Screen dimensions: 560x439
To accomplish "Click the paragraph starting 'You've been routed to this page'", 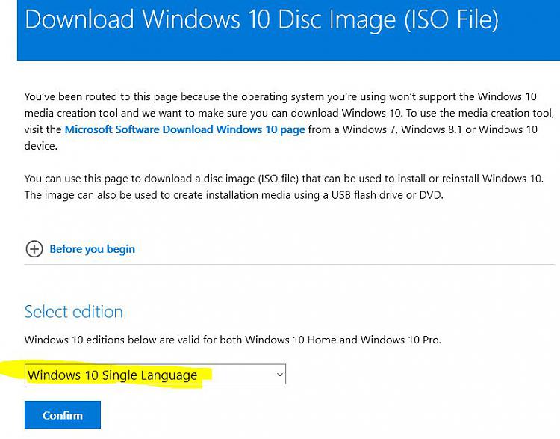I will 289,121.
